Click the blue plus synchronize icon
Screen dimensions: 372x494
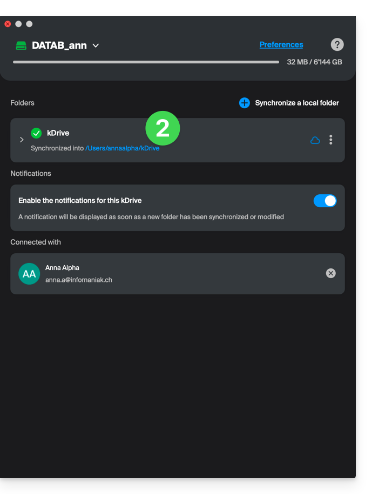point(245,103)
